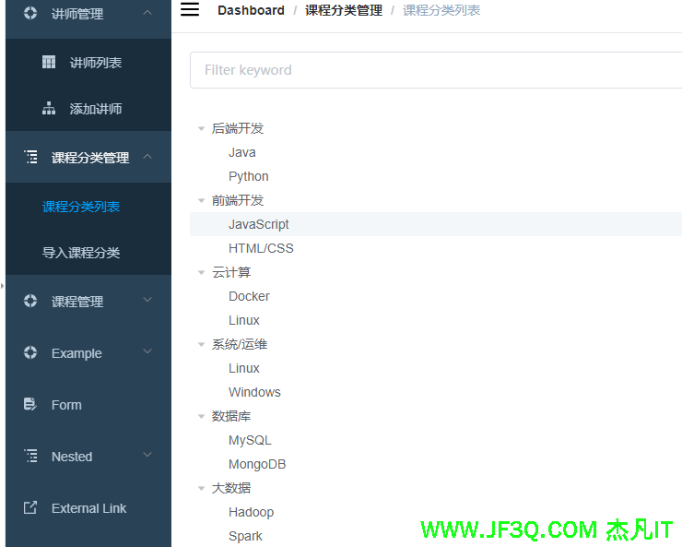Collapse the 后端开发 tree node
Screen dimensions: 682x547
coord(202,129)
